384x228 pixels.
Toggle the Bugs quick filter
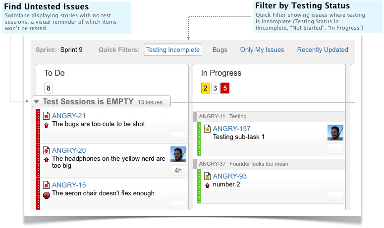[x=219, y=50]
